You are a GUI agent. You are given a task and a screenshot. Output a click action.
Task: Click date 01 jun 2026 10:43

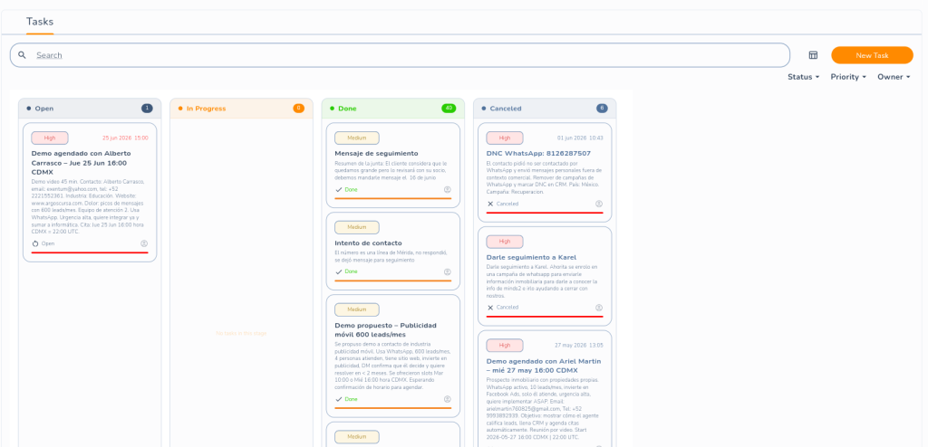pyautogui.click(x=580, y=138)
